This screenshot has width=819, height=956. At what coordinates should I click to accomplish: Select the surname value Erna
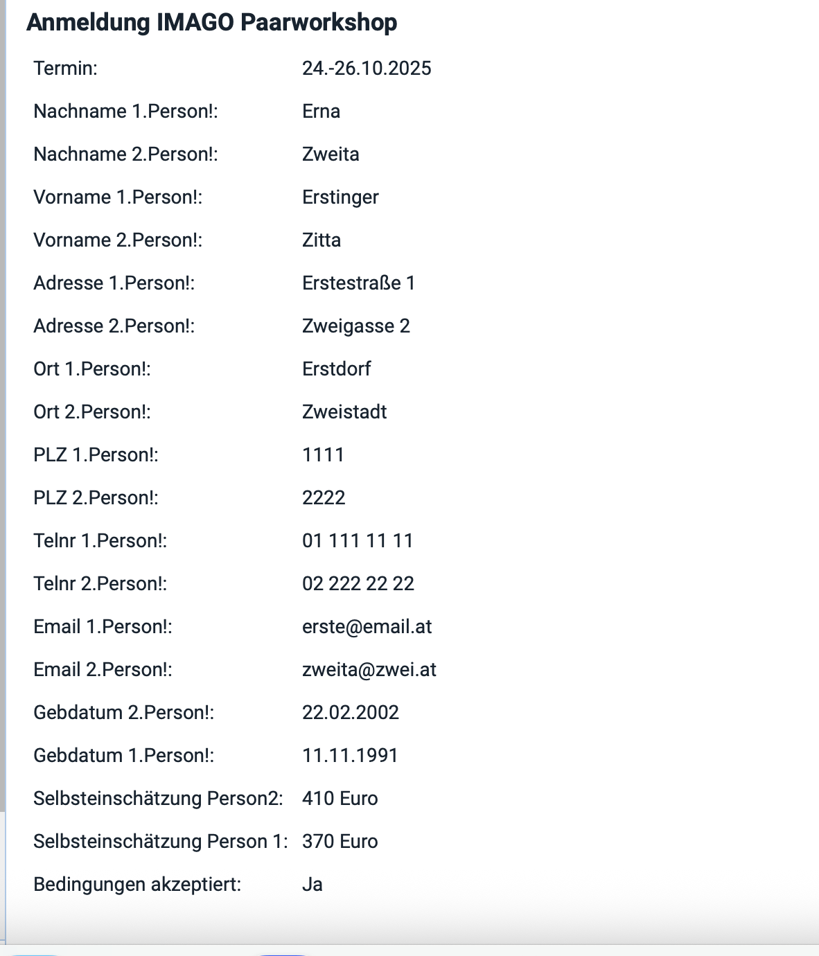coord(321,111)
